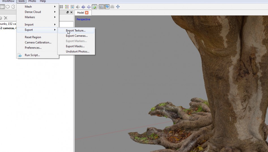This screenshot has height=152, width=268.
Task: Click the Perspective view label
Action: (x=83, y=19)
